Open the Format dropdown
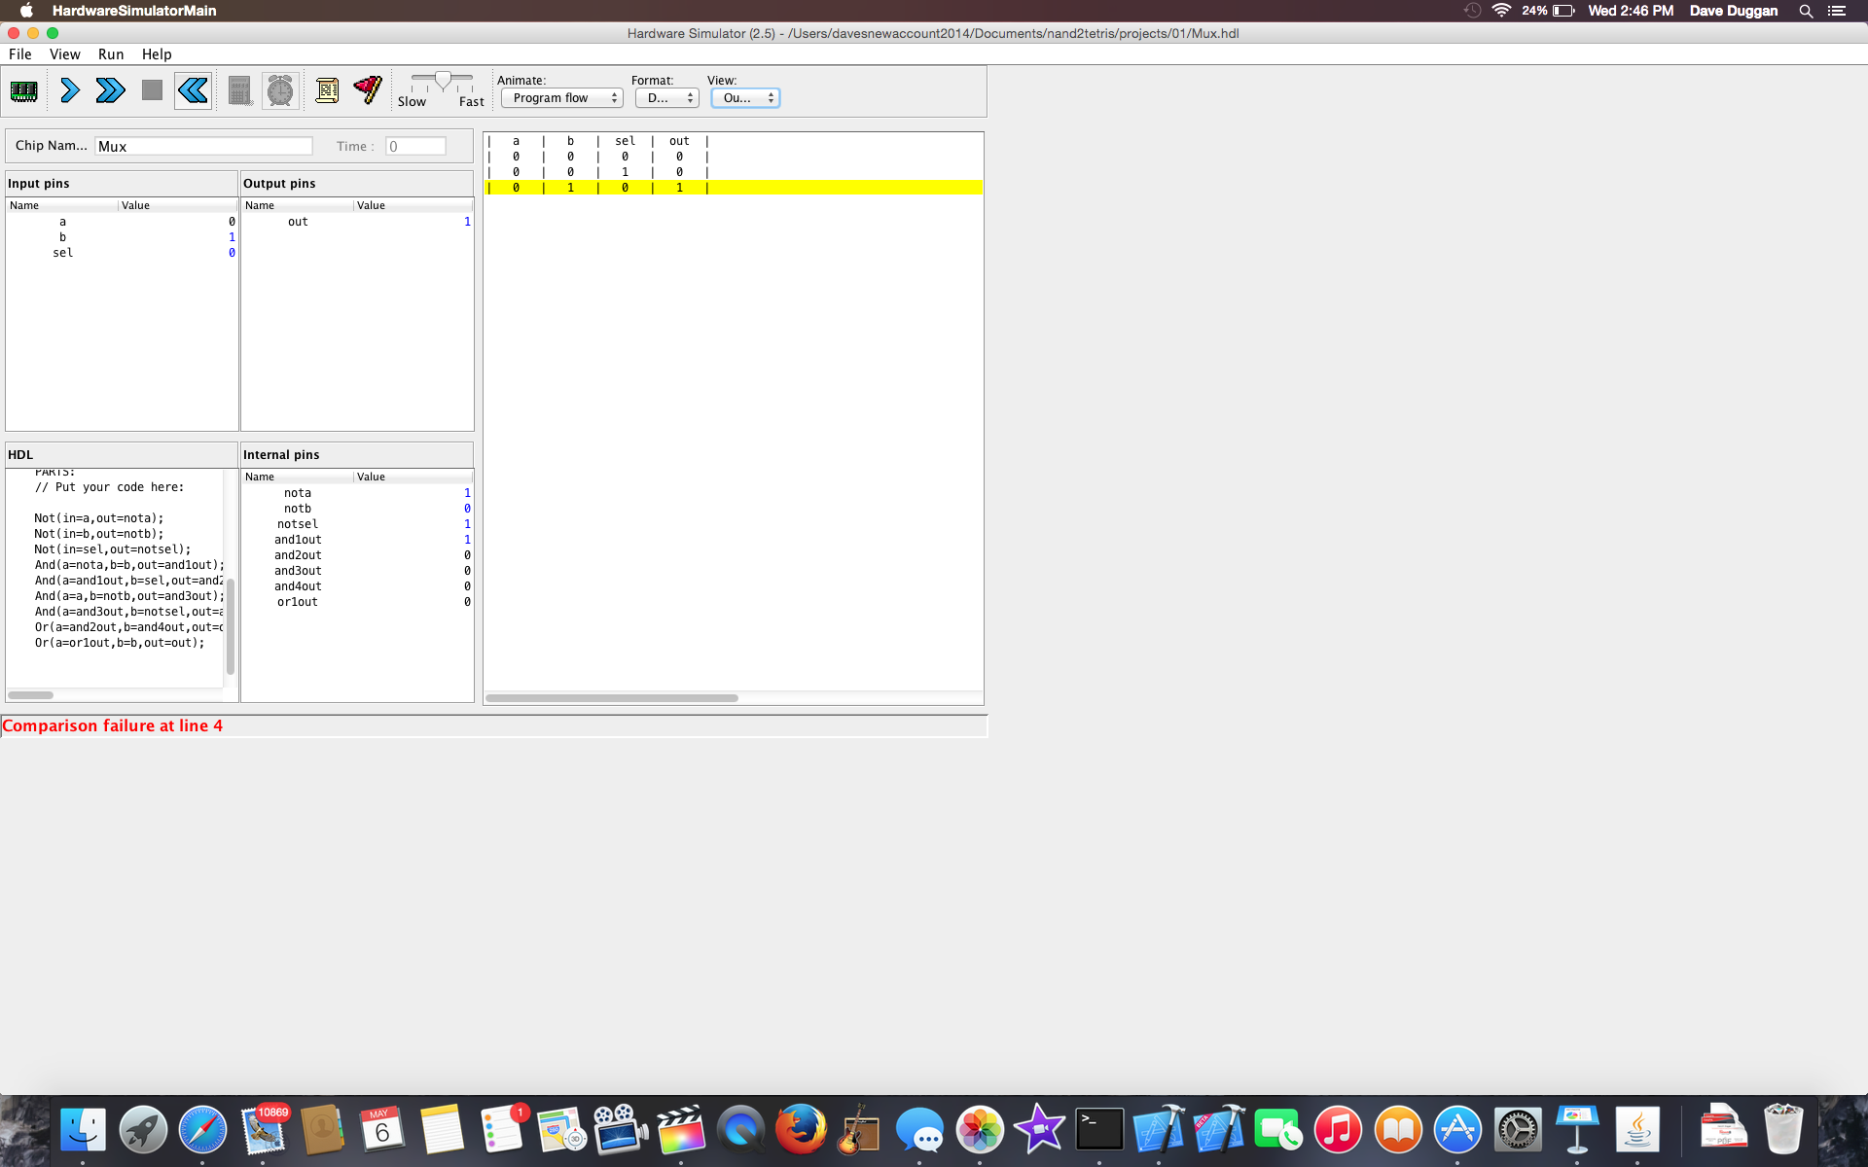 (x=667, y=98)
